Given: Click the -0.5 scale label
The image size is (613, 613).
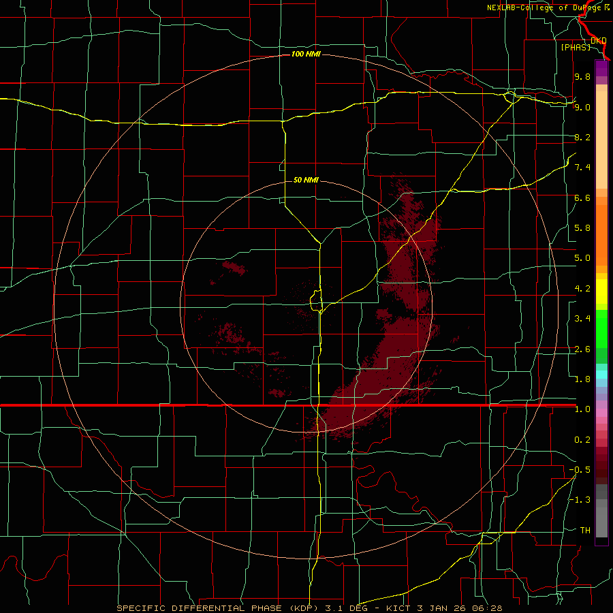Looking at the screenshot, I should 580,470.
